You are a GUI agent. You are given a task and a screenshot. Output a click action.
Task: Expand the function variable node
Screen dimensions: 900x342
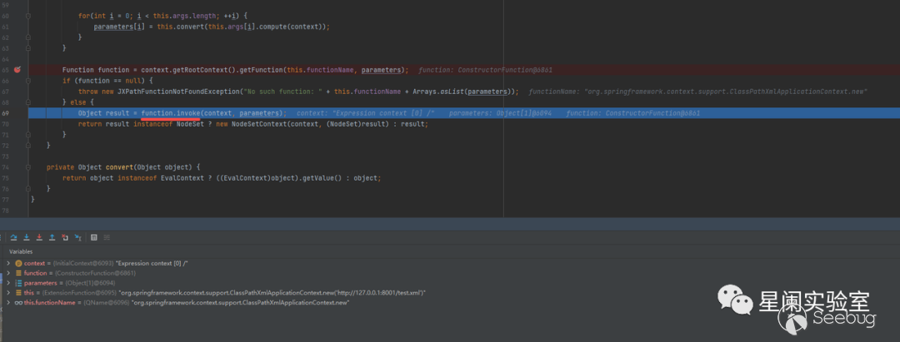[8, 273]
